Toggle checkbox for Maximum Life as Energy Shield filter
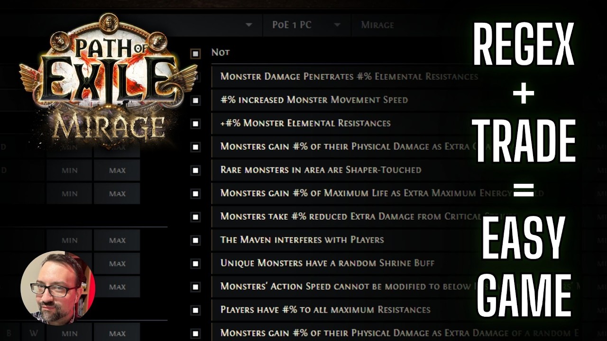 [x=195, y=194]
